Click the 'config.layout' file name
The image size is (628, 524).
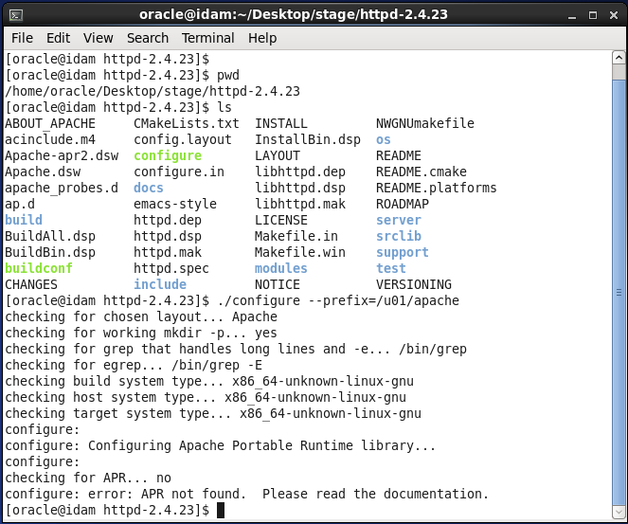click(183, 140)
